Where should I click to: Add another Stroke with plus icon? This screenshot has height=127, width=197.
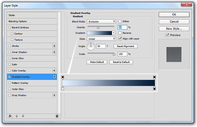[54, 46]
